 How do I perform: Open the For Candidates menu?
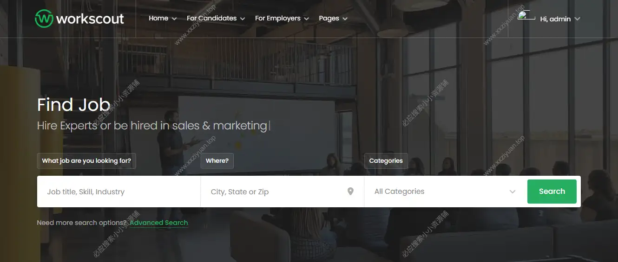[216, 19]
